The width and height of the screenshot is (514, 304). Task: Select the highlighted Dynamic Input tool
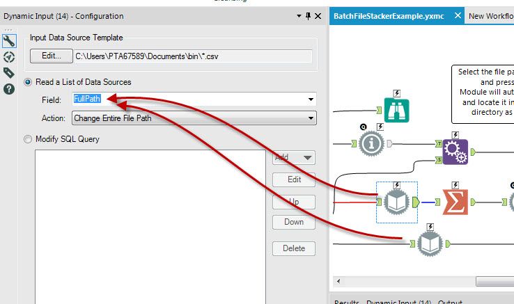[397, 202]
